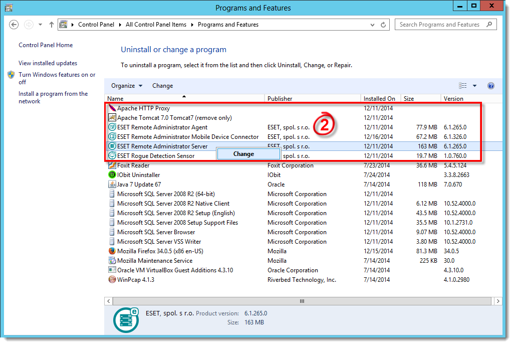Click the 81.3 MB size cell for Firefox
Viewport: 510px width, 342px height.
click(427, 251)
